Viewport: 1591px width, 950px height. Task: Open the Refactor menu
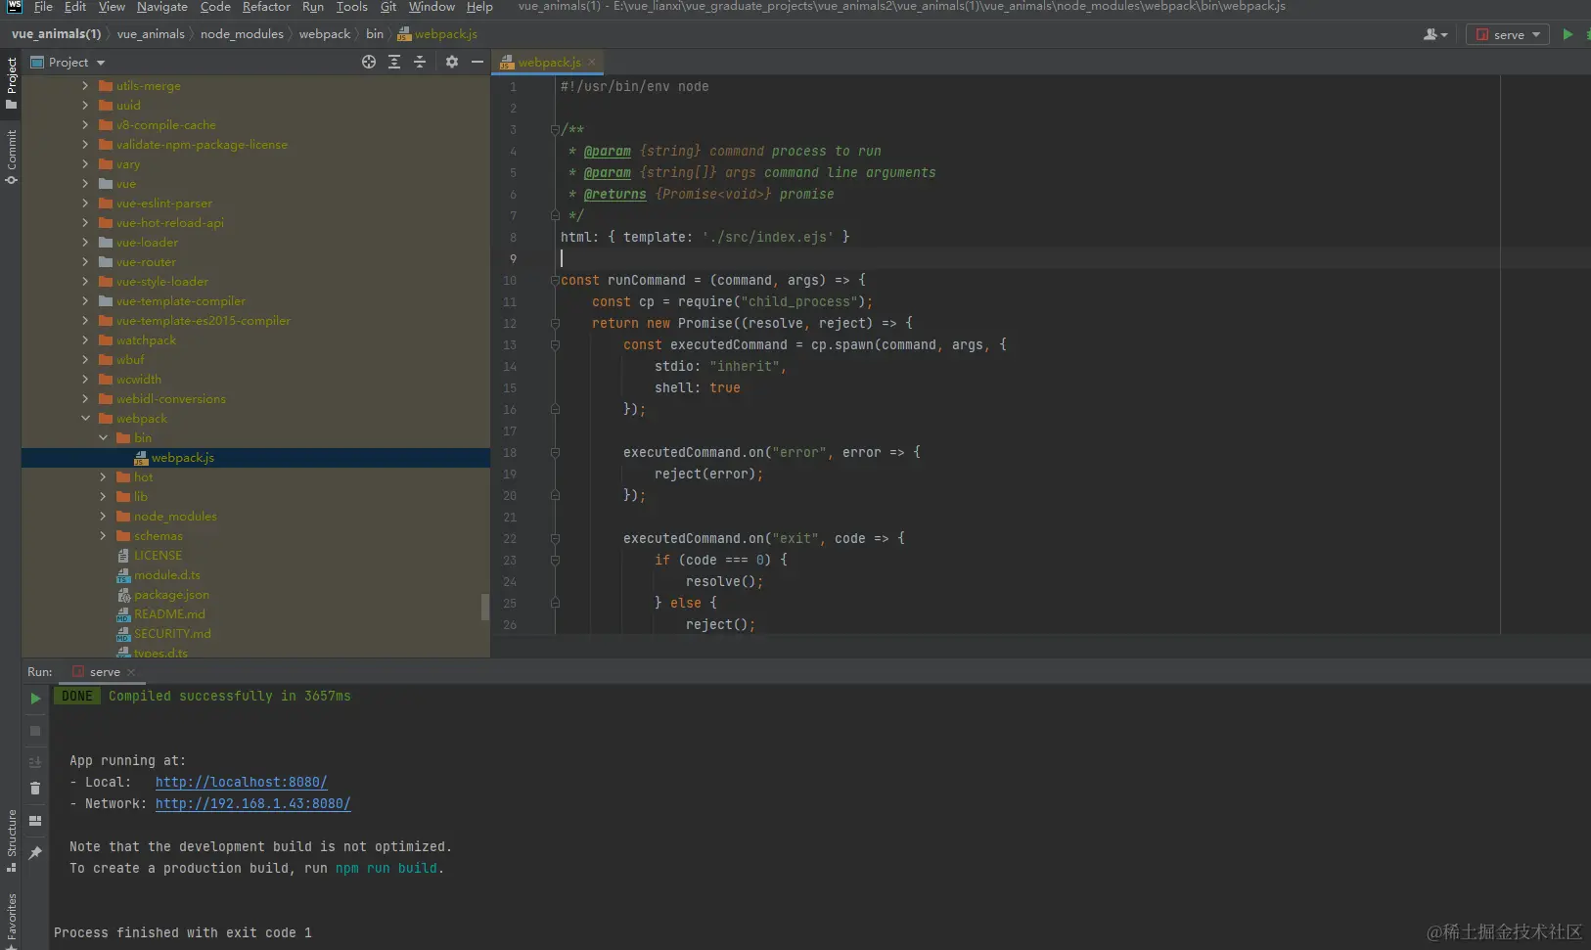click(x=266, y=7)
